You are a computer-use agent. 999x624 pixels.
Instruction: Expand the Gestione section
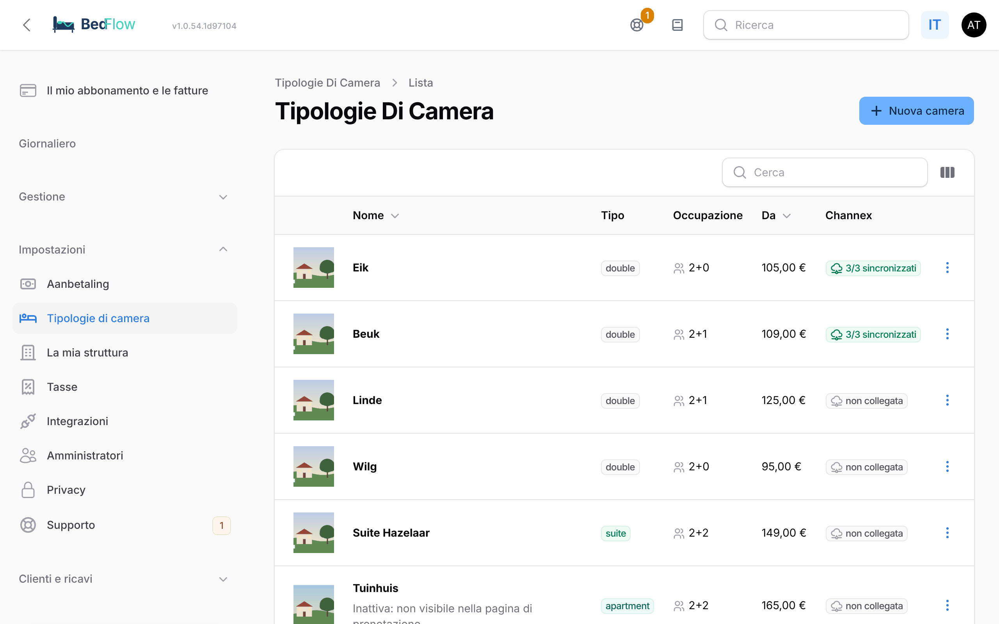pyautogui.click(x=124, y=197)
